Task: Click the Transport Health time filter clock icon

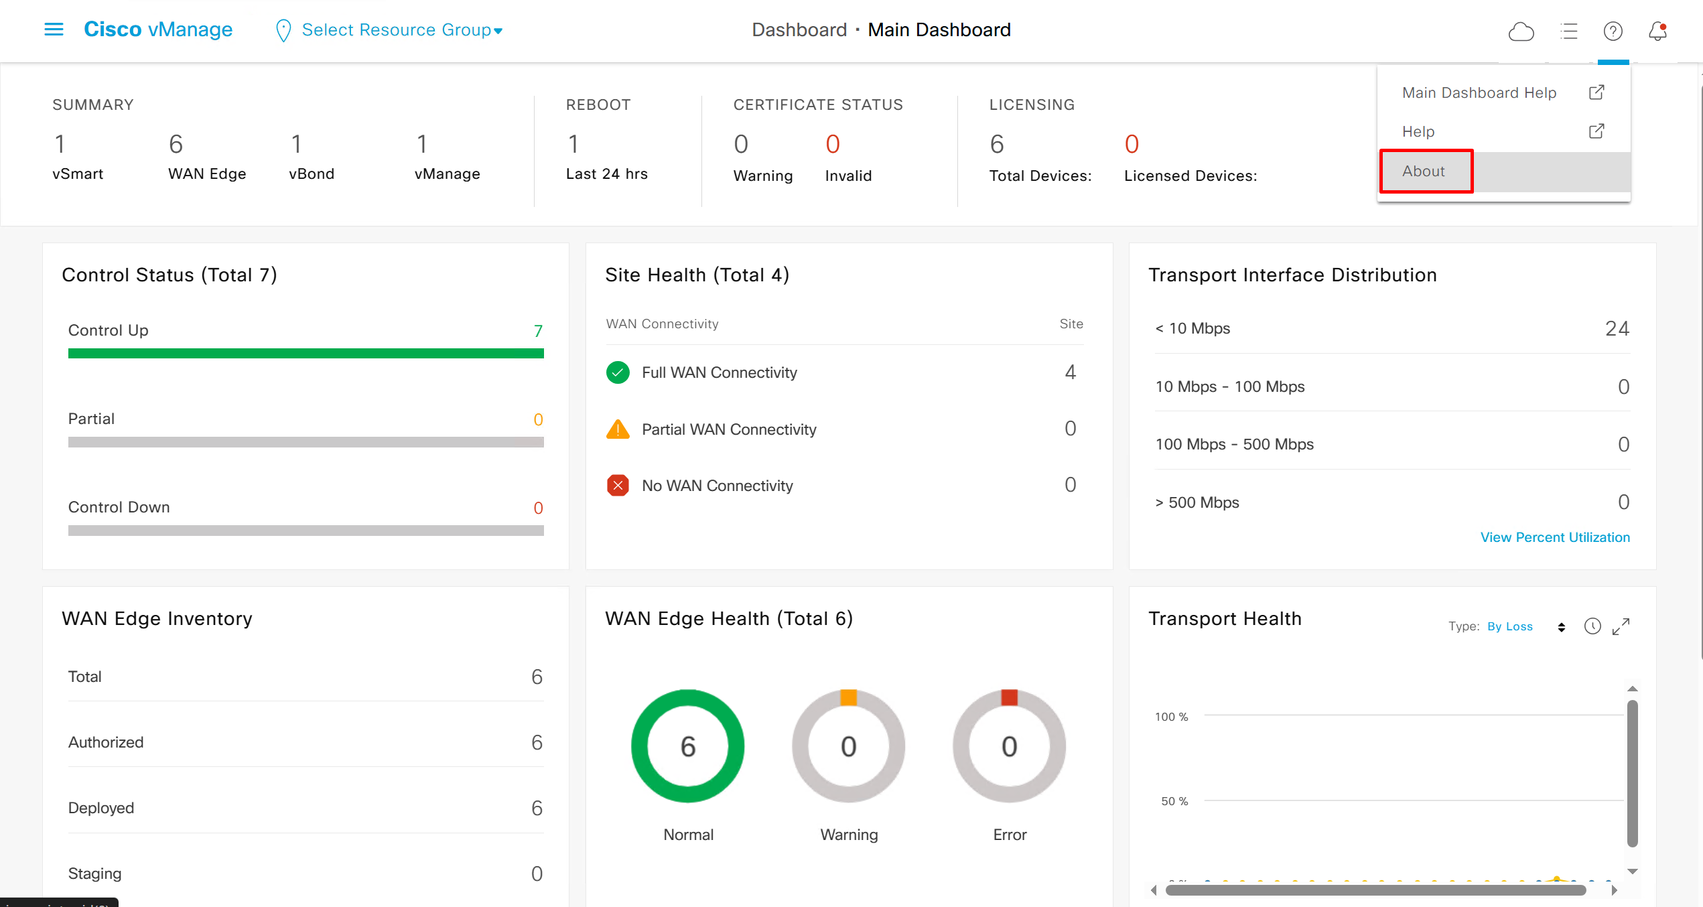Action: (1592, 626)
